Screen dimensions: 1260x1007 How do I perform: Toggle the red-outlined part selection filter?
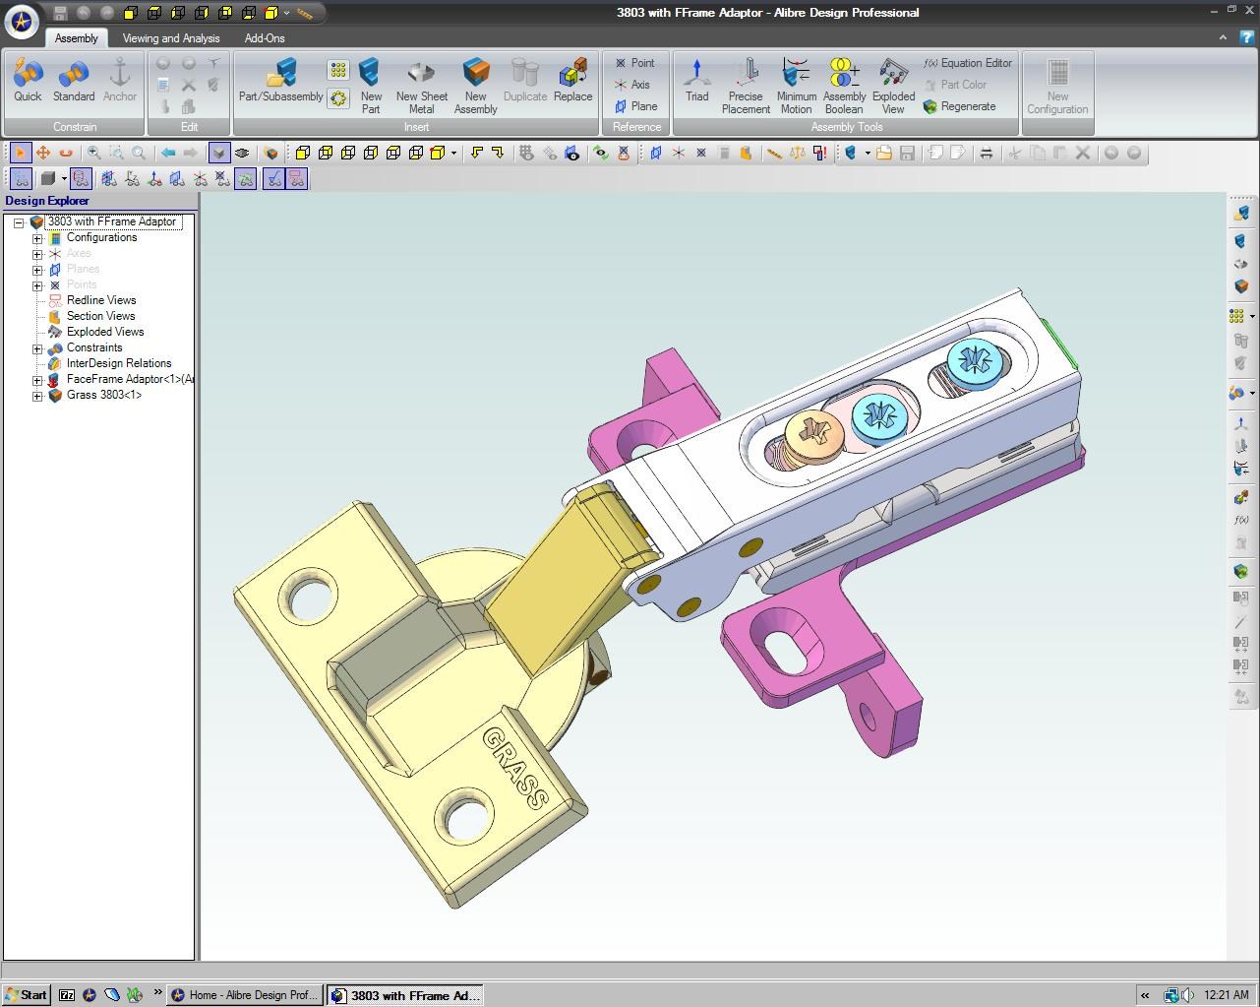[81, 178]
